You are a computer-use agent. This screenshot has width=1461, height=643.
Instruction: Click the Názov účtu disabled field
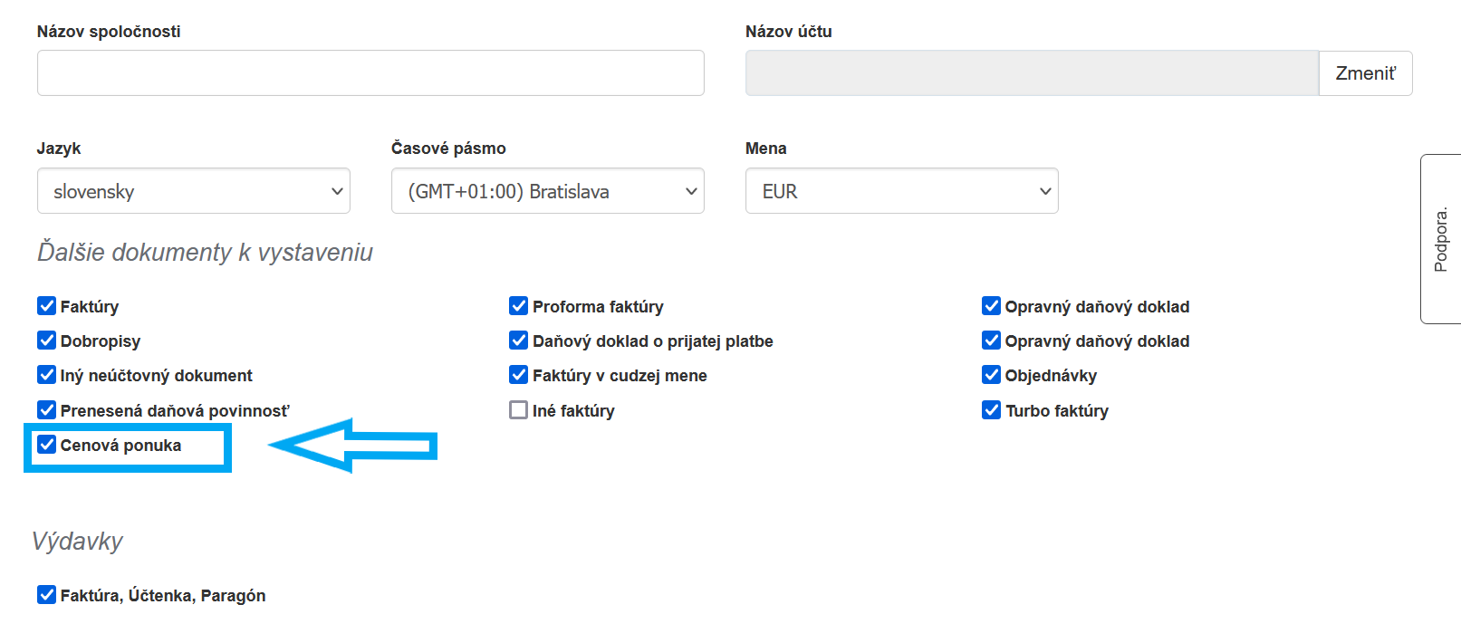point(1032,73)
